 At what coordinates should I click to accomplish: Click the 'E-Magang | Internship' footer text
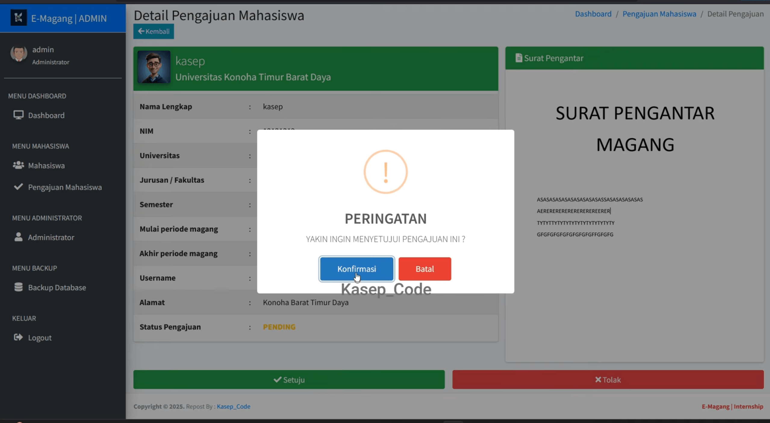click(732, 406)
